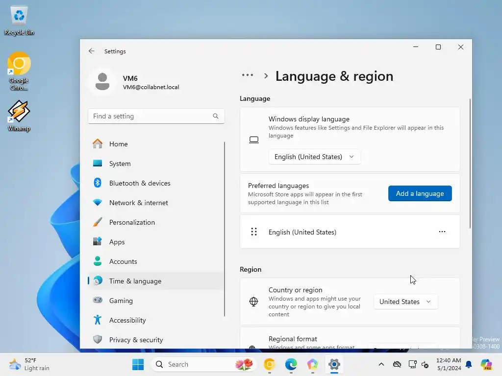Open Copilot preview icon in the tray
The width and height of the screenshot is (502, 376).
[x=486, y=364]
